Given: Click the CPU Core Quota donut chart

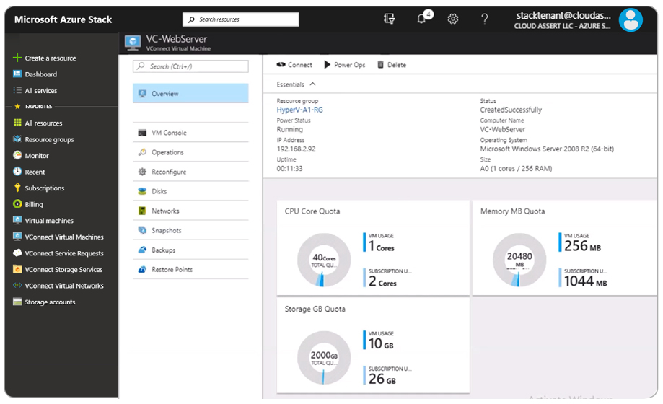Looking at the screenshot, I should [x=322, y=258].
